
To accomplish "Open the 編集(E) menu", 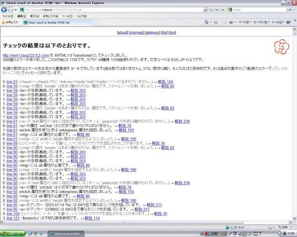I will point(21,16).
